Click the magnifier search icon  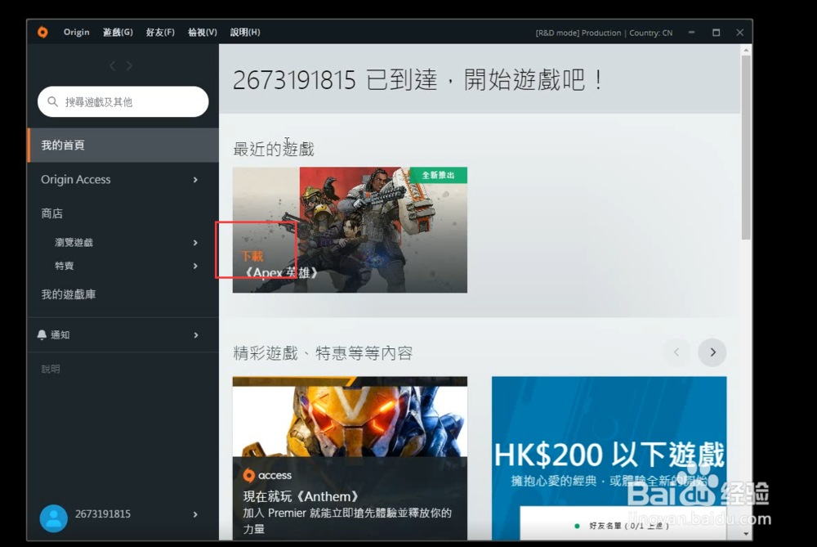[52, 101]
